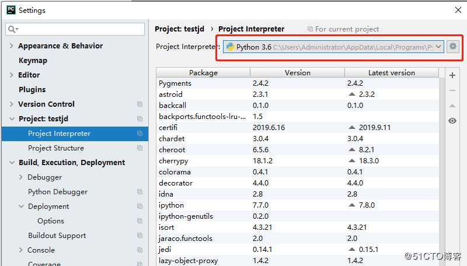Select the decorator package row
The width and height of the screenshot is (467, 266).
coord(297,183)
